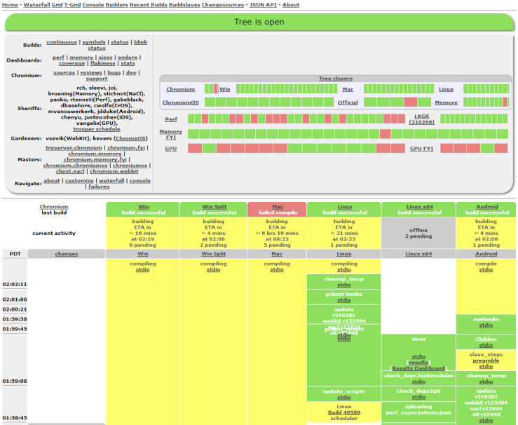This screenshot has width=518, height=425.
Task: Open the flakiness dashboard link
Action: click(x=103, y=63)
